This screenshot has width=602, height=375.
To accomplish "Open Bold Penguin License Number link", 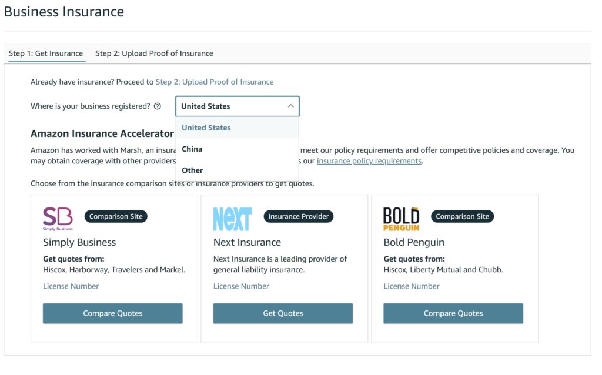I will [x=412, y=286].
